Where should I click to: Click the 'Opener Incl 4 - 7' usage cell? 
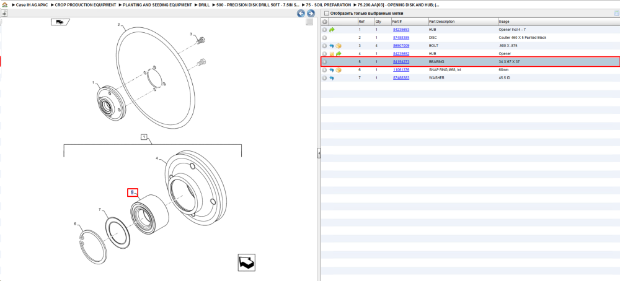[513, 30]
